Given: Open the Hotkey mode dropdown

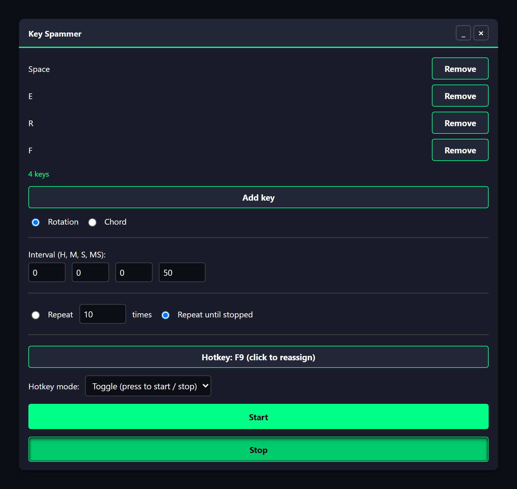Looking at the screenshot, I should point(148,386).
